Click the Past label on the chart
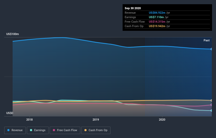Viewport: 216px width, 138px height. coord(207,40)
